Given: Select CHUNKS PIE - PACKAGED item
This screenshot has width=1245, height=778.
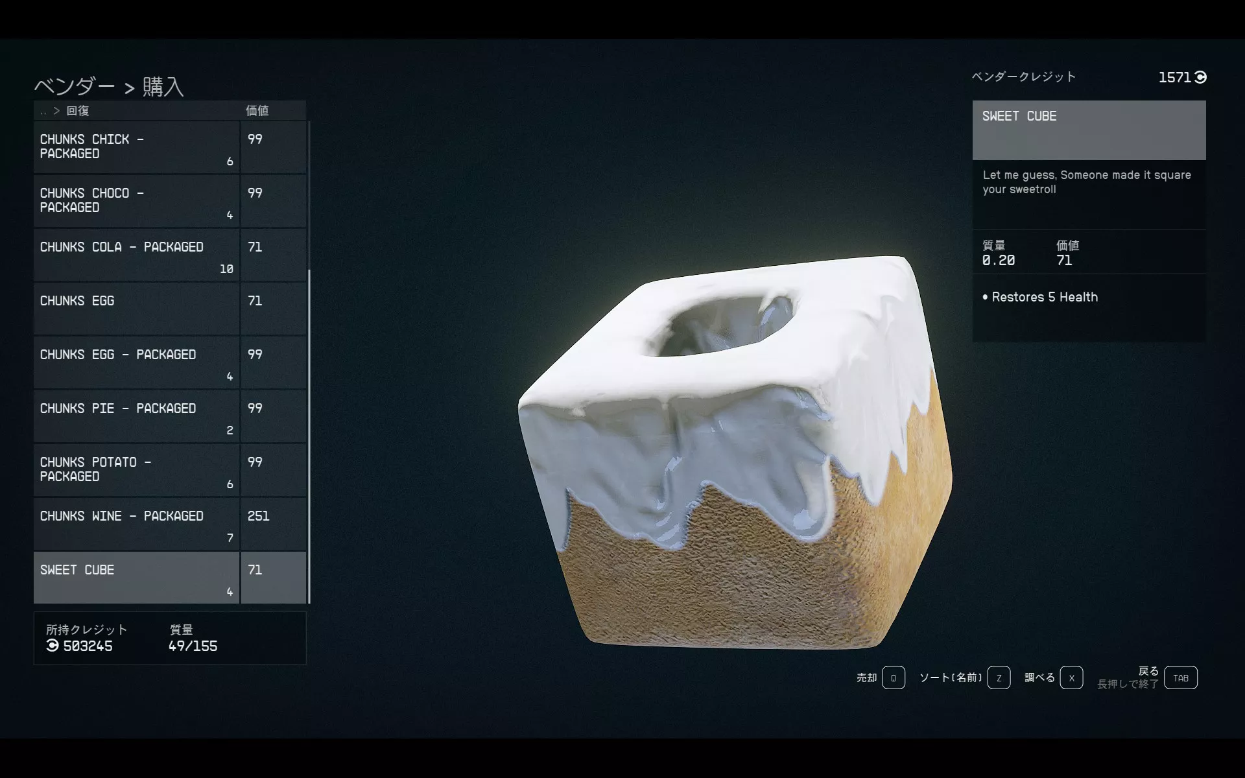Looking at the screenshot, I should [x=170, y=416].
